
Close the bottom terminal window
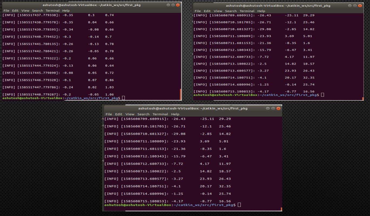pos(278,108)
